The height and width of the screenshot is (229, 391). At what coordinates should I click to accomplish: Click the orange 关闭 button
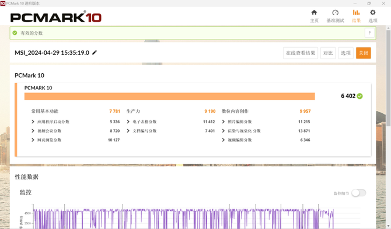364,53
